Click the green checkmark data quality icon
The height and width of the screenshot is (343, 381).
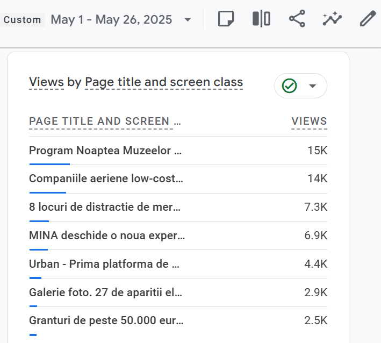(289, 86)
